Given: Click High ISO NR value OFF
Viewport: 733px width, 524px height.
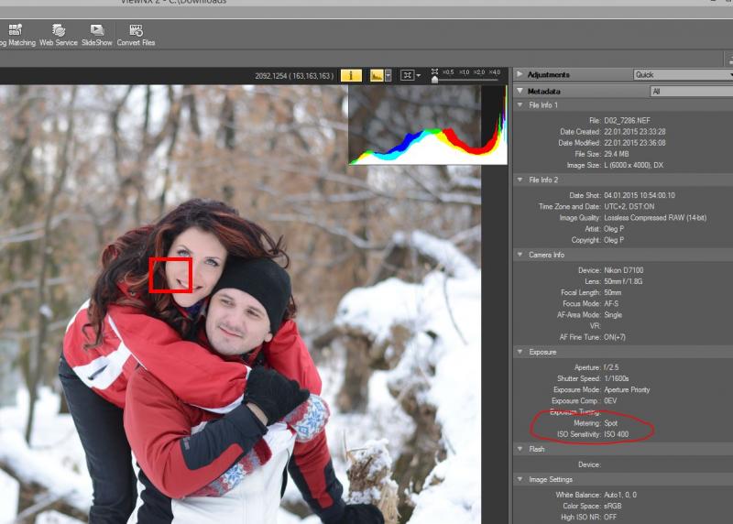Looking at the screenshot, I should (x=610, y=518).
